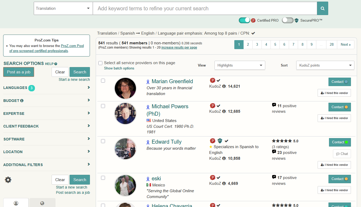Image resolution: width=361 pixels, height=207 pixels.
Task: Open Chat with Edward Tully
Action: coord(342,154)
